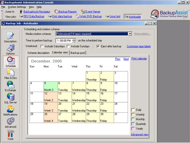Click the Quarterly legend color swatch
Viewport: 190px width, 143px height.
click(133, 124)
